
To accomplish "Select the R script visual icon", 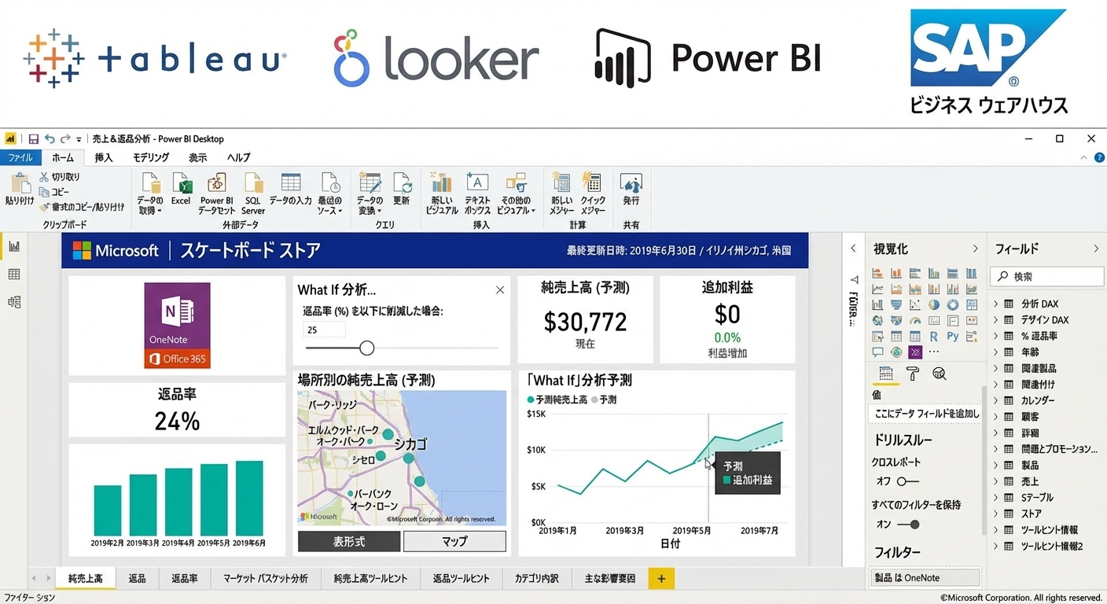I will (x=933, y=337).
